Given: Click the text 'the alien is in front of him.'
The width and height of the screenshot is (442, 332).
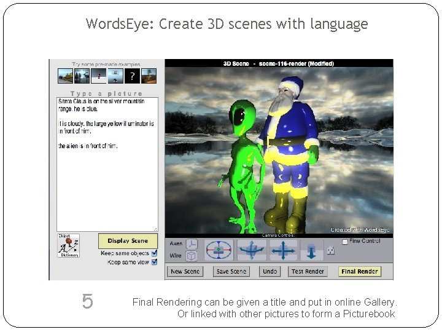Looking at the screenshot, I should tap(88, 146).
